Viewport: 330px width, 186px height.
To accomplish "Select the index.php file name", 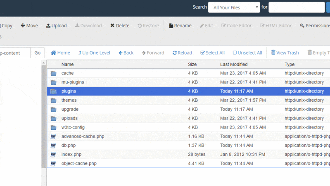I will point(71,155).
